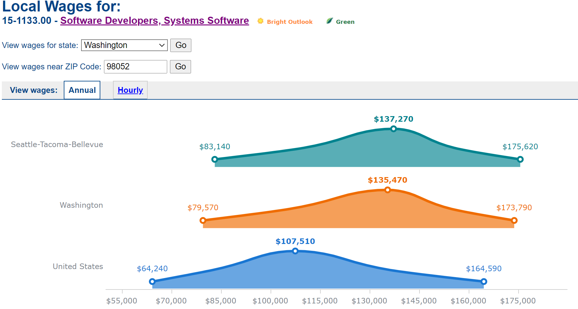This screenshot has height=309, width=578.
Task: Click the Seattle median marker at $137,270
Action: coord(393,129)
